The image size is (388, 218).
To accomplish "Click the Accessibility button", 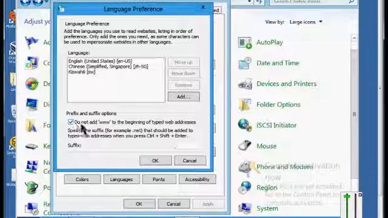I will click(x=197, y=179).
